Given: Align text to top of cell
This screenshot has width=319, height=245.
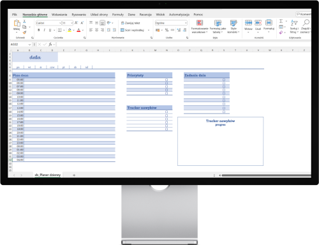Looking at the screenshot, I should 91,23.
